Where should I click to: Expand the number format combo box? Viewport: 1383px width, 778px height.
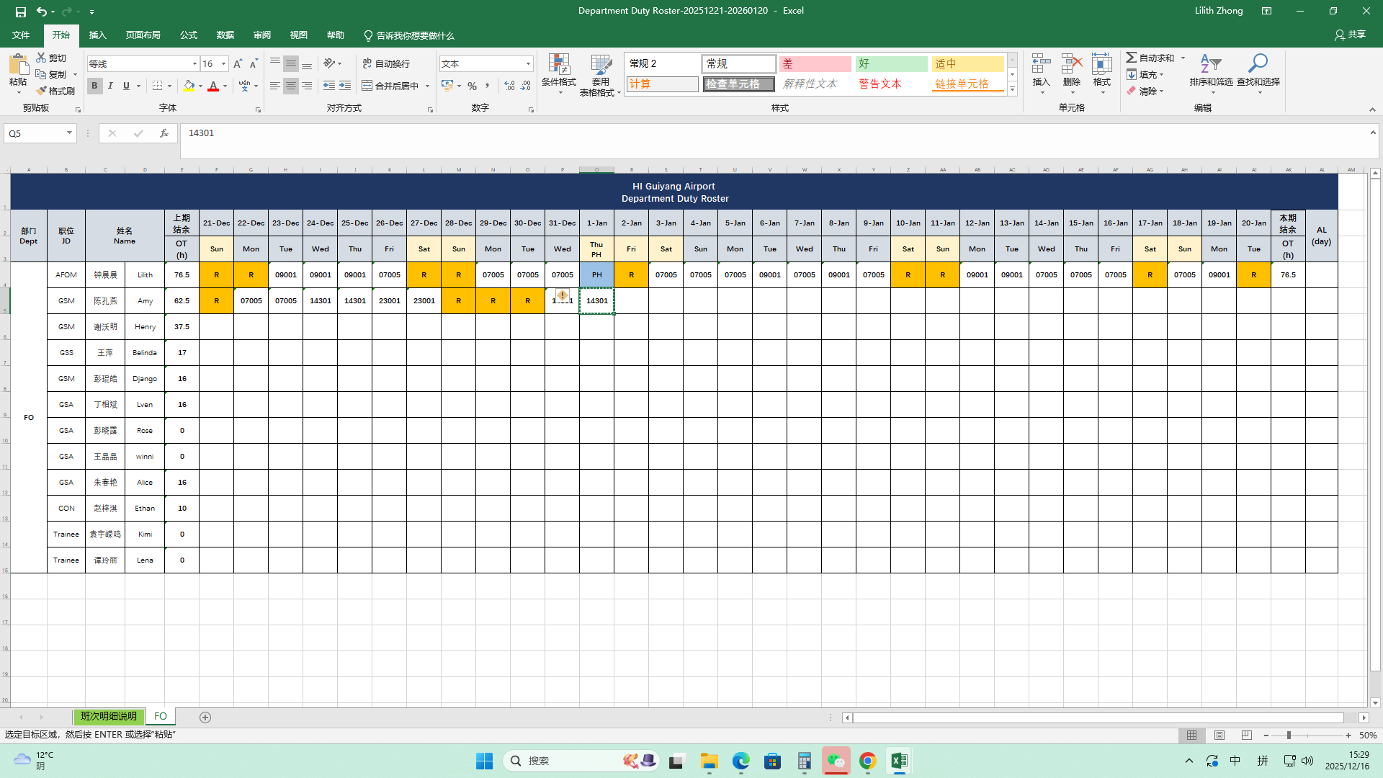pos(528,64)
